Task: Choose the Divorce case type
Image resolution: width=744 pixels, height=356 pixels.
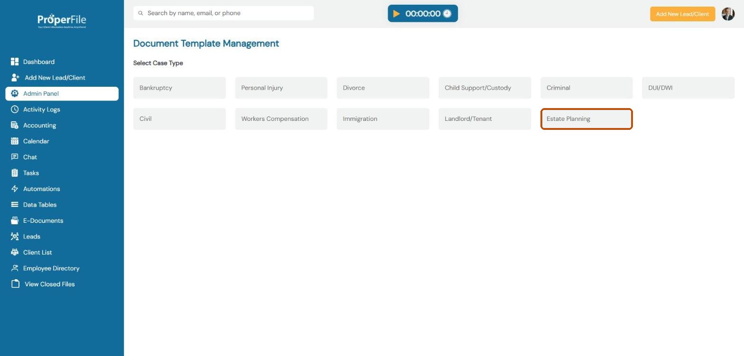Action: (383, 88)
